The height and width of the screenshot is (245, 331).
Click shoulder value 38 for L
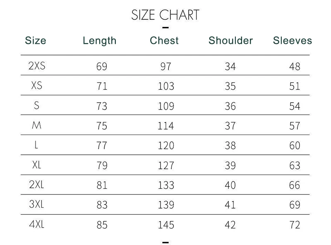pyautogui.click(x=230, y=146)
